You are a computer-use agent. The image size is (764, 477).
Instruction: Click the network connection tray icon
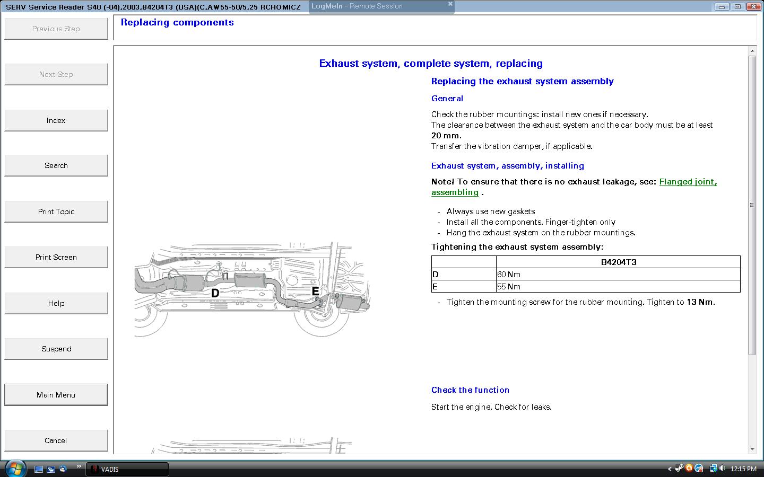pyautogui.click(x=713, y=469)
